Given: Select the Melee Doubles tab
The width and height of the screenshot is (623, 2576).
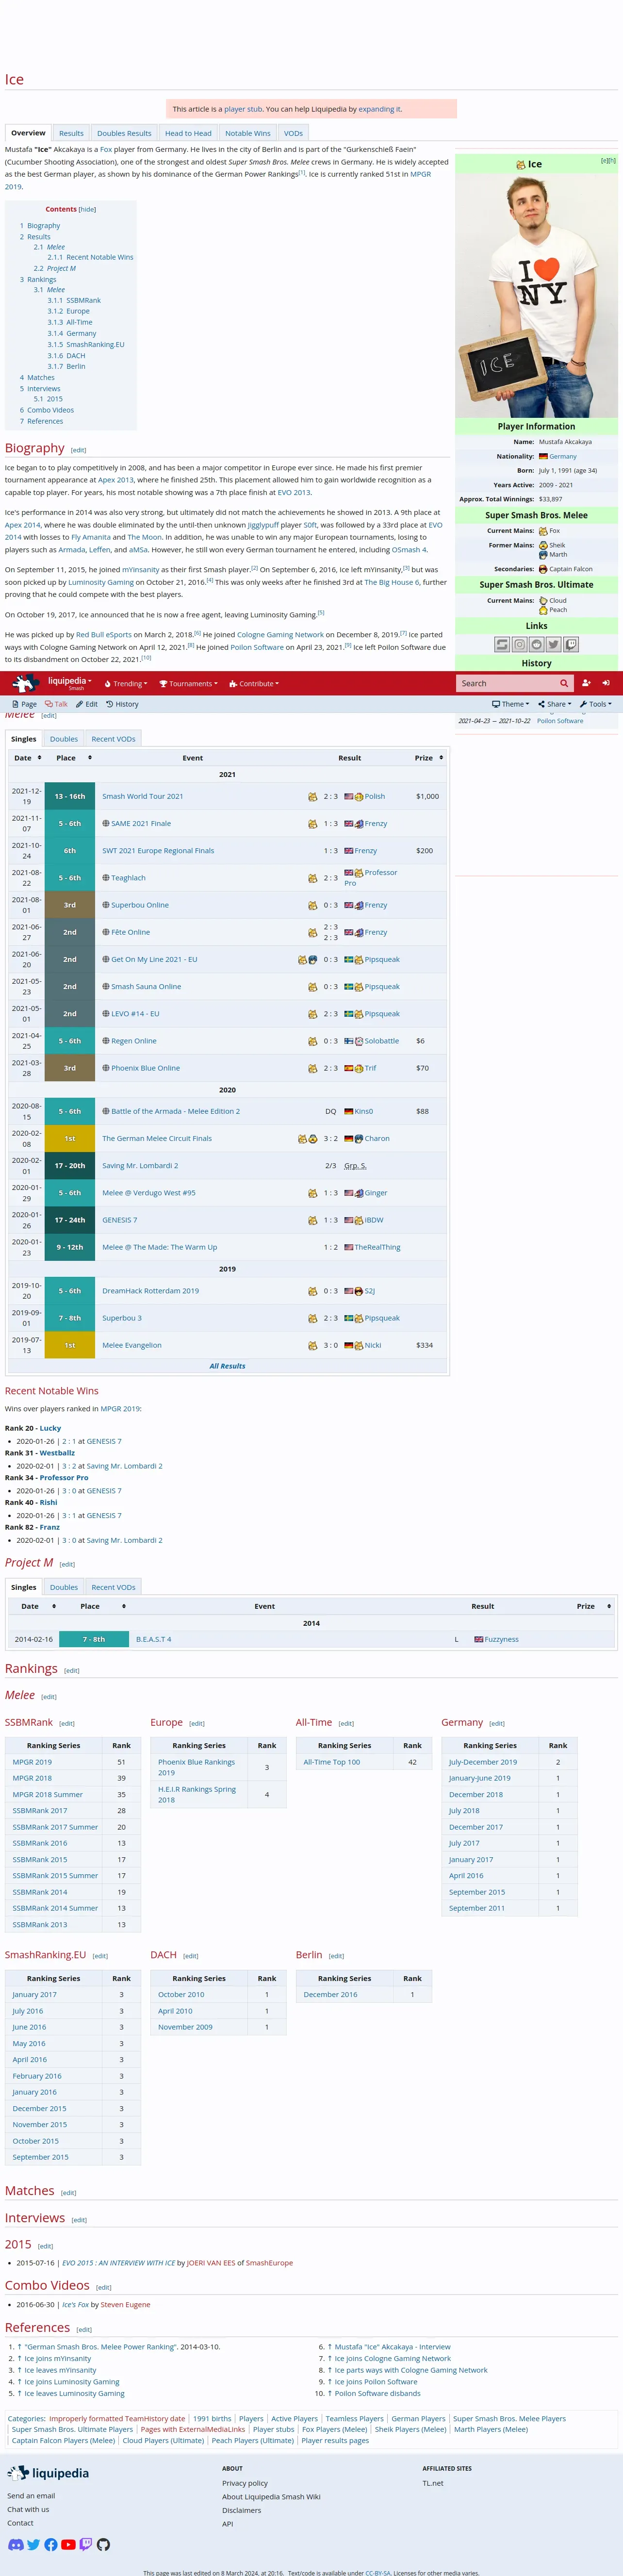Looking at the screenshot, I should point(64,739).
